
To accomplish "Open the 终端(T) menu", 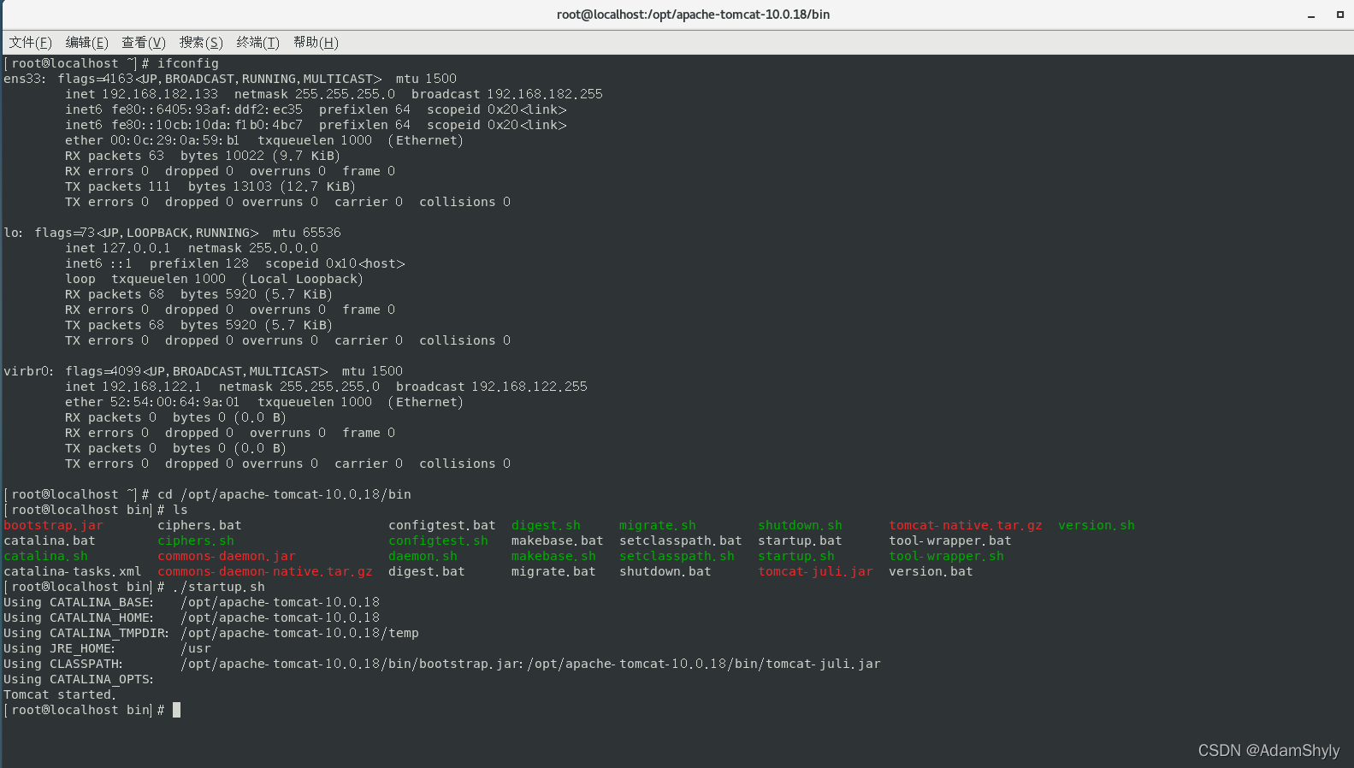I will (x=257, y=43).
